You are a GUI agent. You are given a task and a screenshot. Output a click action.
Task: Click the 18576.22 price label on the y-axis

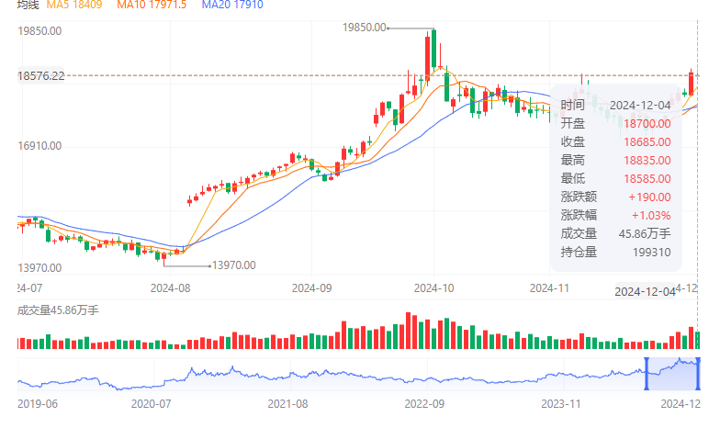40,76
